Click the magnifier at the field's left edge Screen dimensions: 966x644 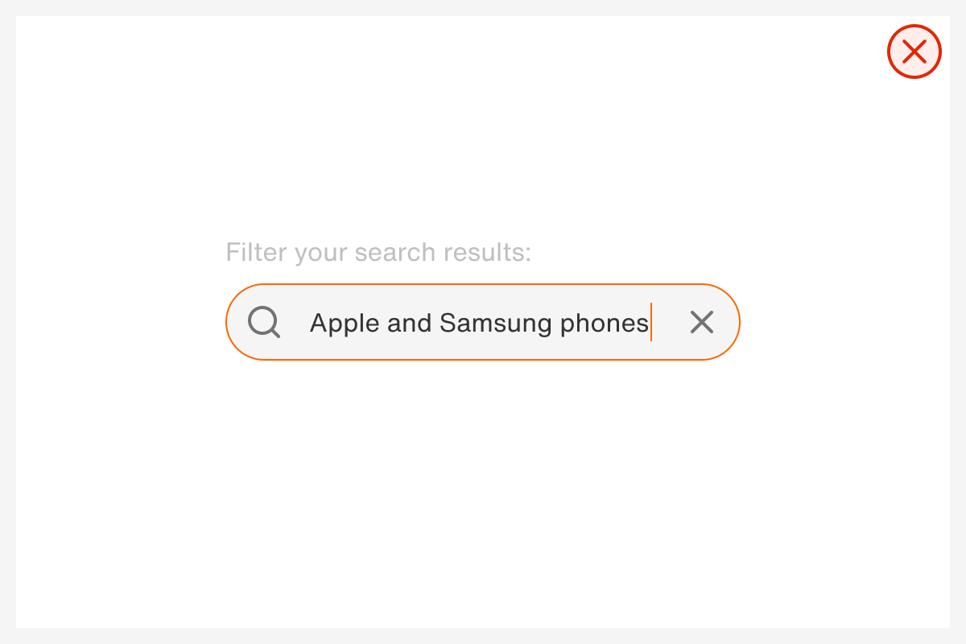pos(264,322)
